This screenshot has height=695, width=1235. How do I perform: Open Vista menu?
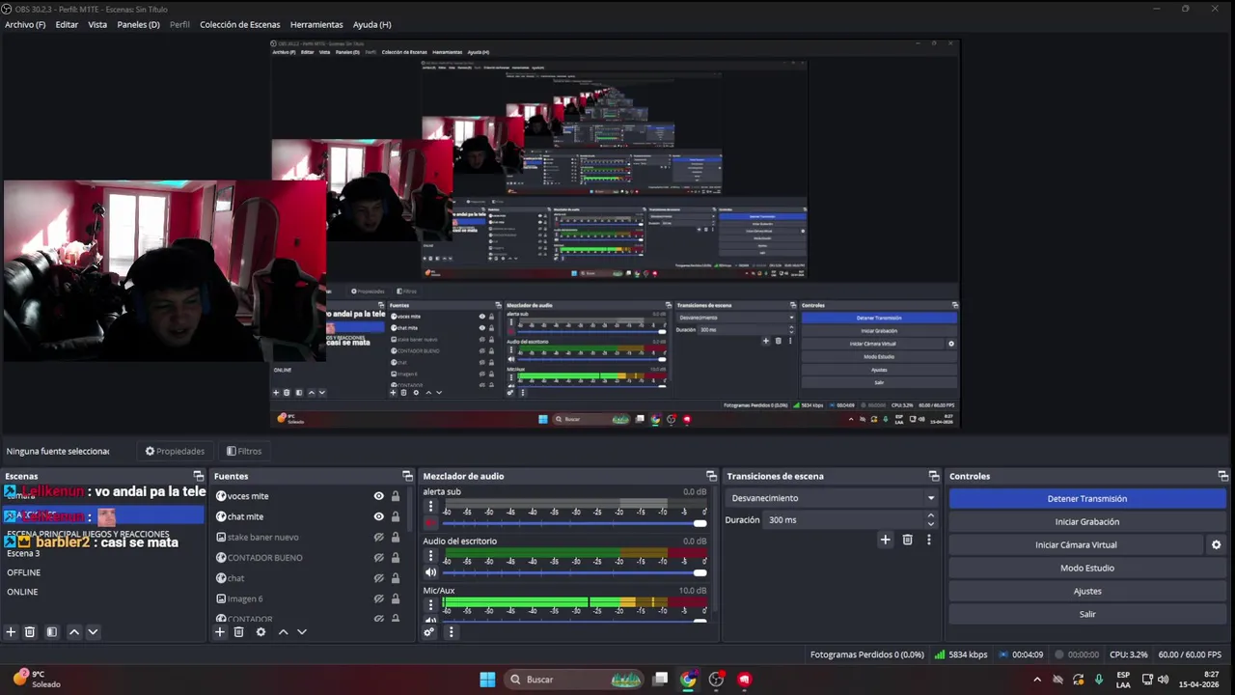pyautogui.click(x=97, y=24)
